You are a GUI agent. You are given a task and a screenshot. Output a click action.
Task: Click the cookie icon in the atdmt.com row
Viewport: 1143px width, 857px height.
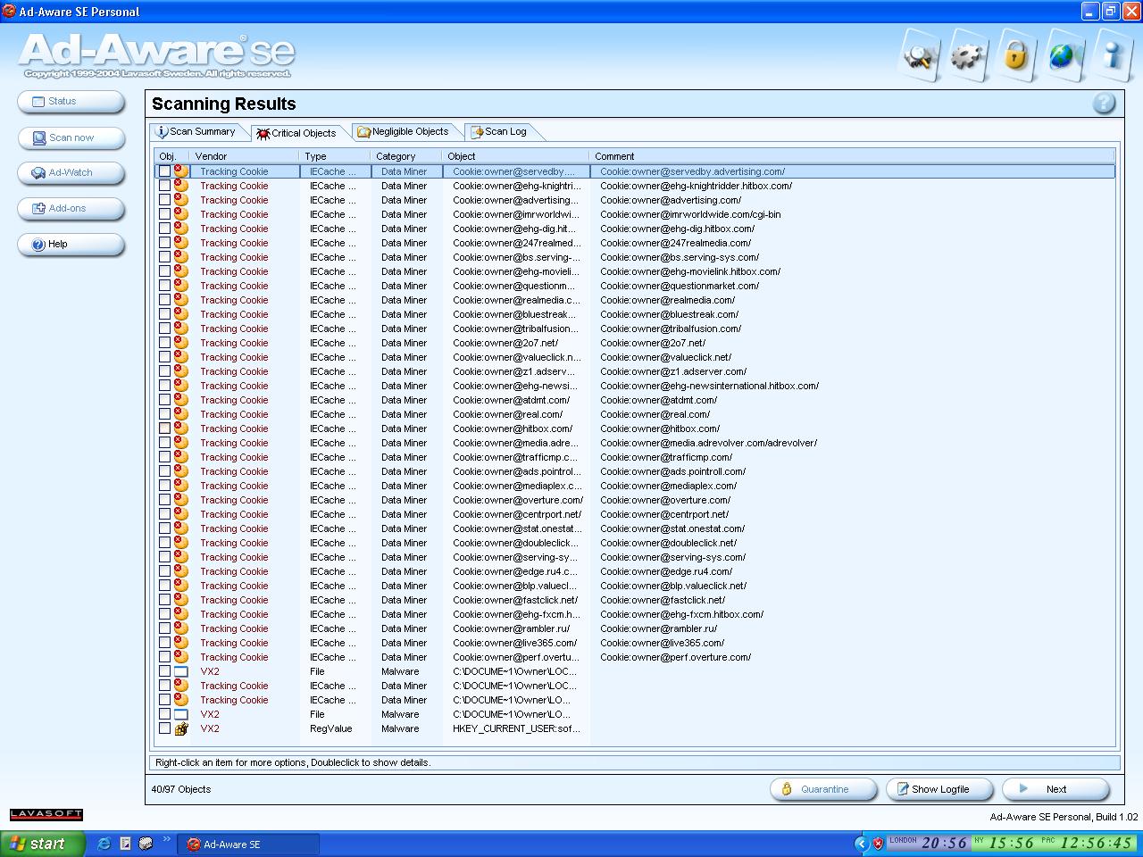click(x=180, y=399)
